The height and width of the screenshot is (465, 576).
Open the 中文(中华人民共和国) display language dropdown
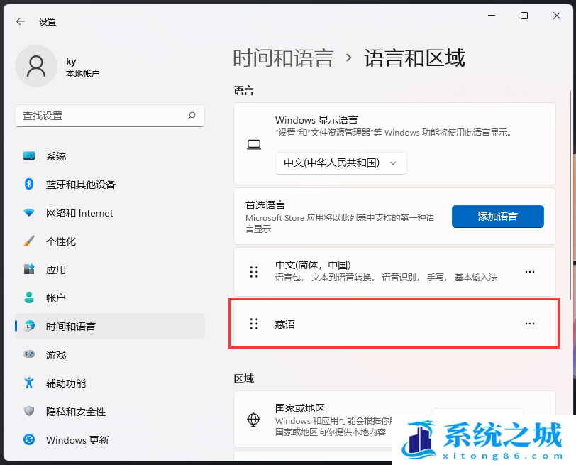[x=341, y=163]
